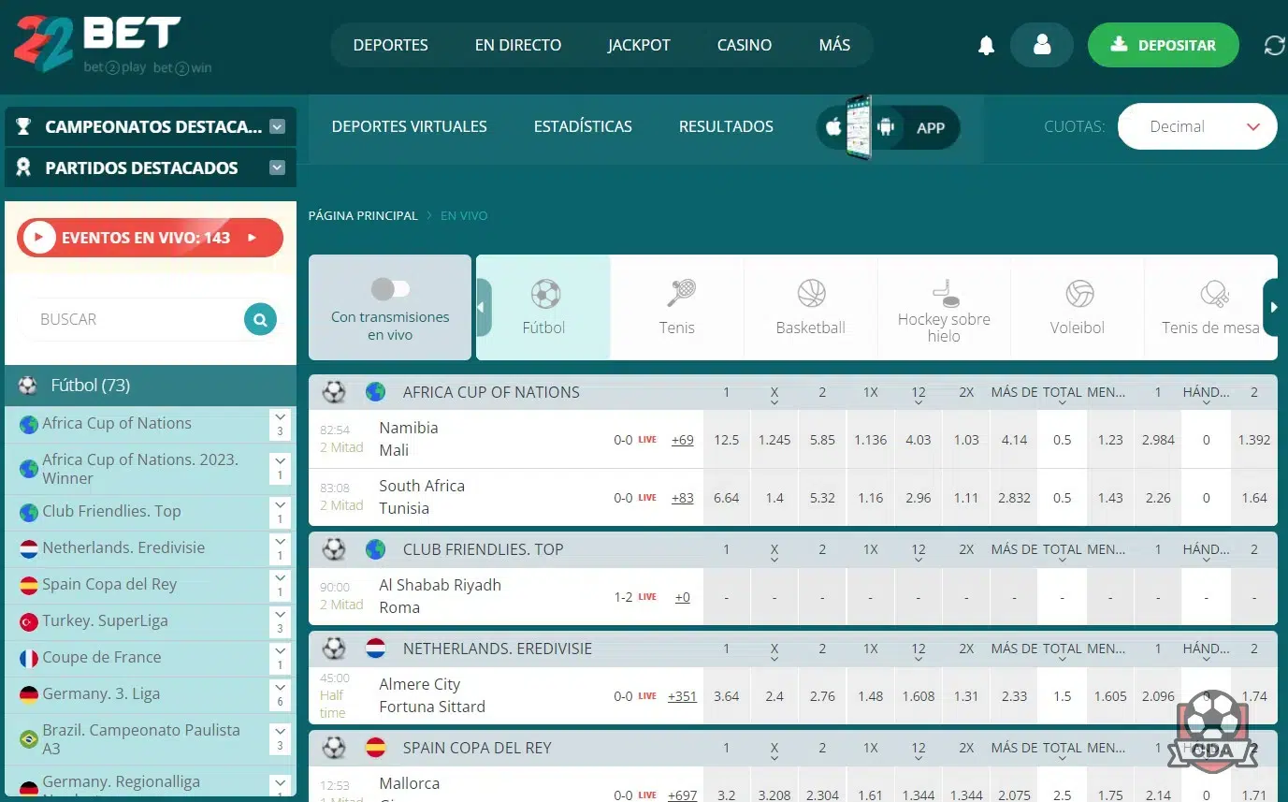1288x802 pixels.
Task: Click Eventos en vivo: 143 button
Action: pyautogui.click(x=150, y=238)
